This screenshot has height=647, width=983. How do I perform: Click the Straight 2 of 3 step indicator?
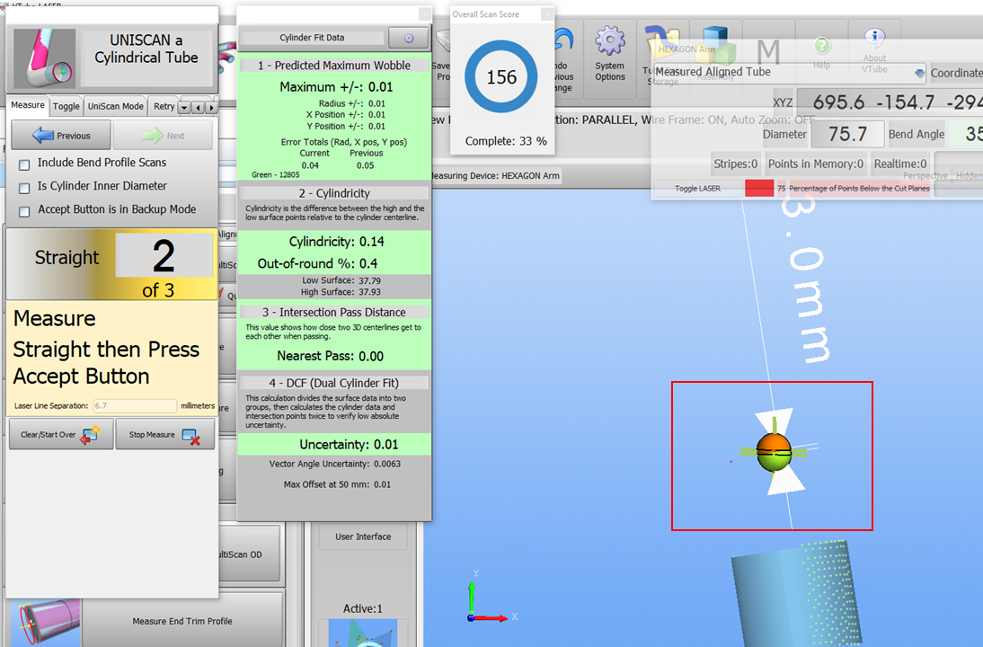point(111,264)
